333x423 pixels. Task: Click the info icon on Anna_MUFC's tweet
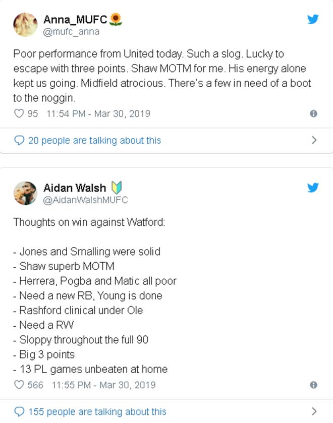click(313, 114)
